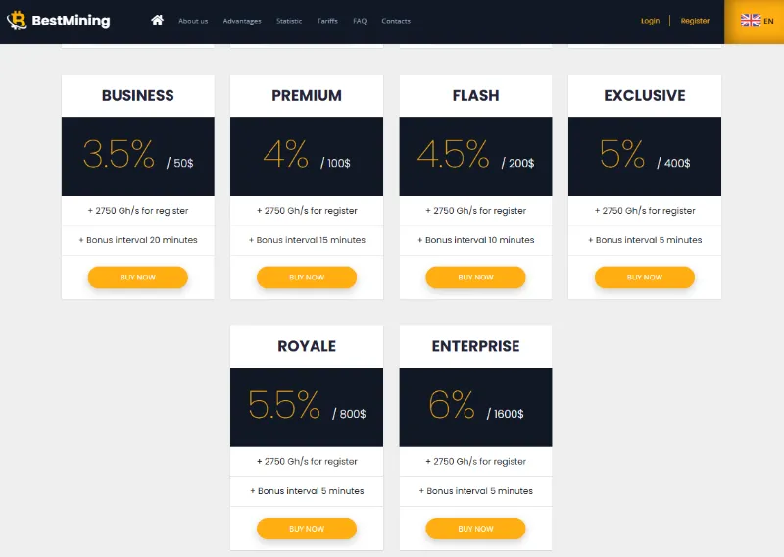Image resolution: width=784 pixels, height=557 pixels.
Task: Navigate to the Advantages section
Action: click(242, 21)
